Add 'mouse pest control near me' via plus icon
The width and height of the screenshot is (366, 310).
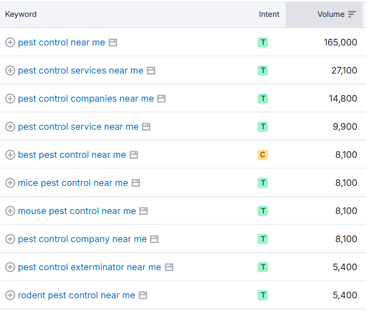pos(10,211)
